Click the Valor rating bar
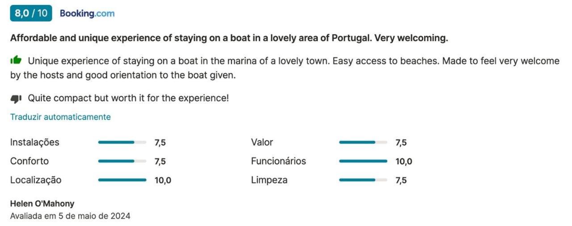The image size is (572, 226). click(x=363, y=142)
